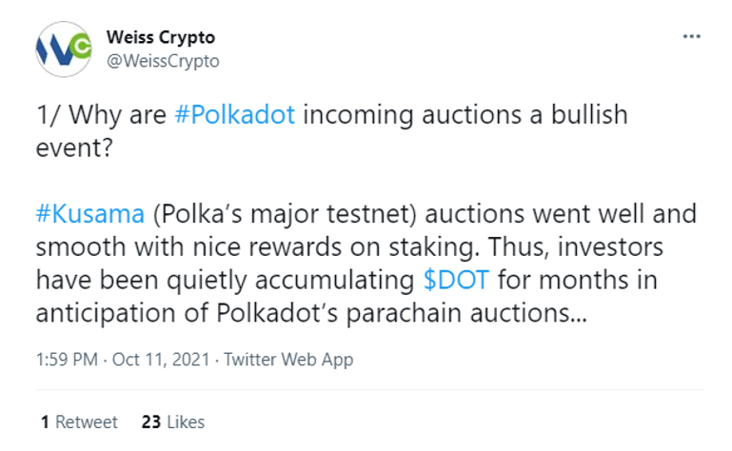Click the text 'parachain auctions...'
The image size is (732, 451).
click(465, 313)
